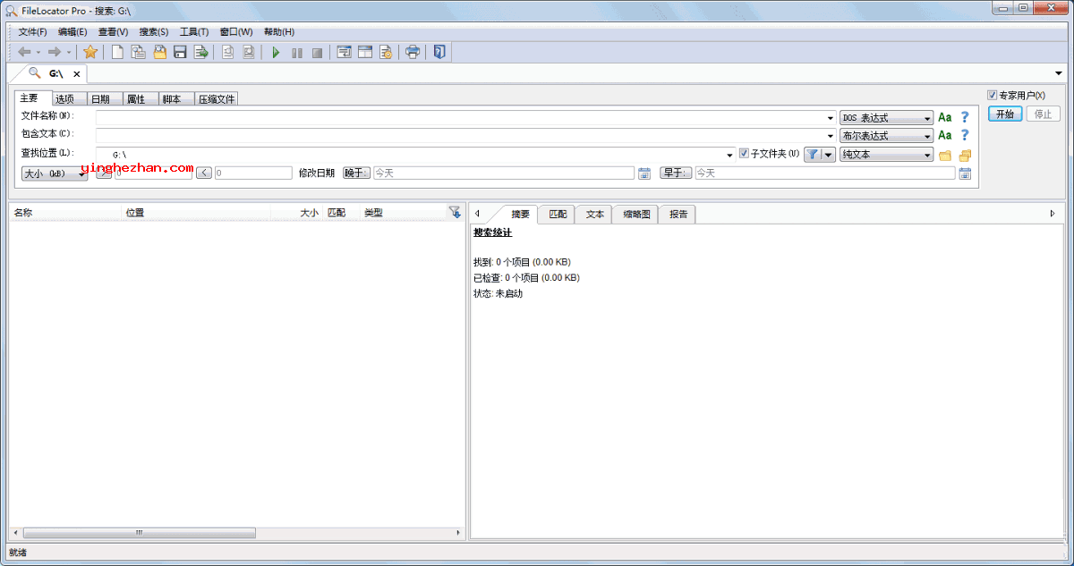The width and height of the screenshot is (1074, 566).
Task: Click the 停止 button
Action: 1043,114
